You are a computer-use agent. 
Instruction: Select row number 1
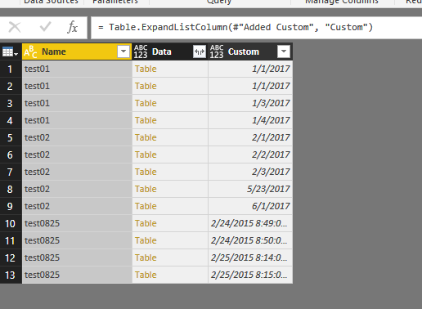[11, 69]
